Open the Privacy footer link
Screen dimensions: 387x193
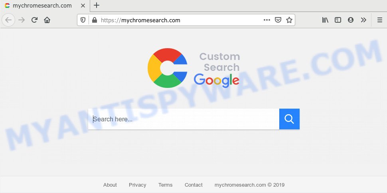[x=138, y=185]
